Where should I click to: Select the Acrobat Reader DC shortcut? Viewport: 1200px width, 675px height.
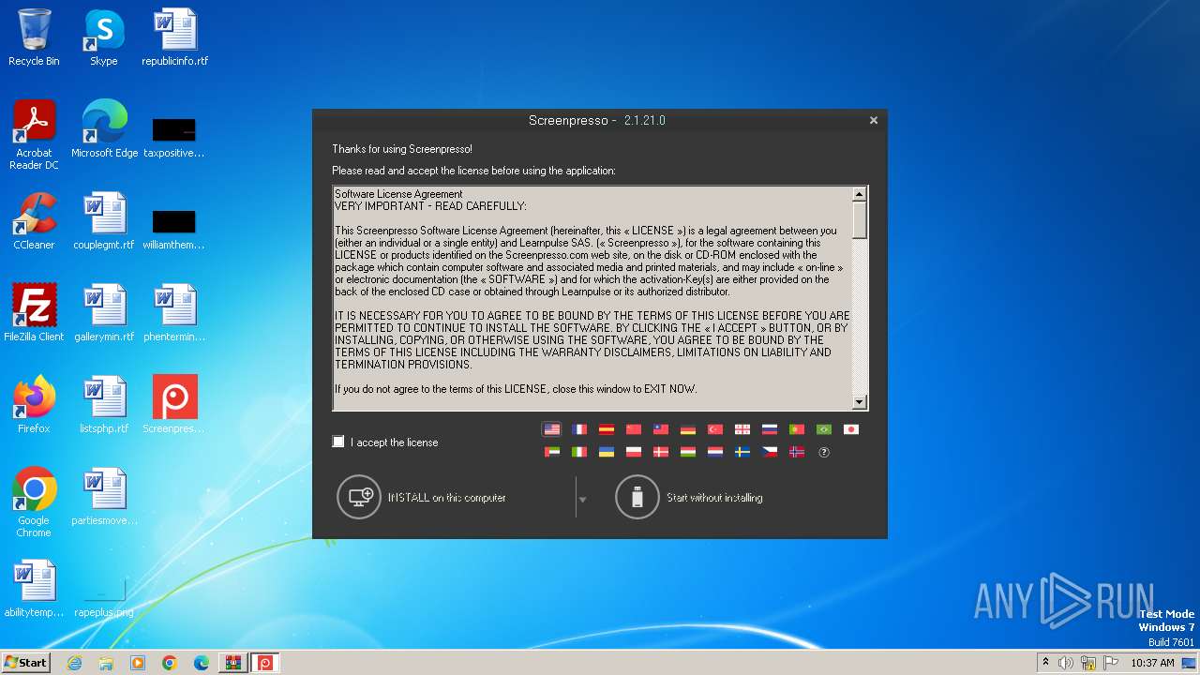coord(34,136)
